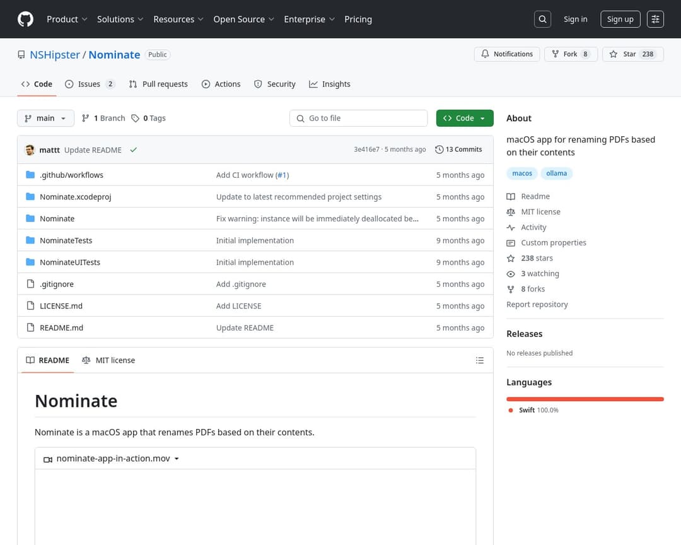Click the .gitignore file icon

30,284
